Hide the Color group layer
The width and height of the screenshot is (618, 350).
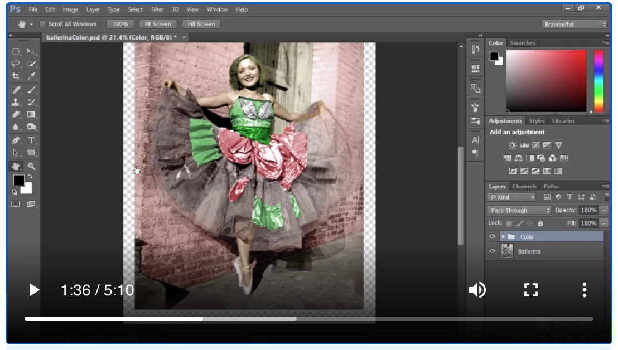point(492,236)
